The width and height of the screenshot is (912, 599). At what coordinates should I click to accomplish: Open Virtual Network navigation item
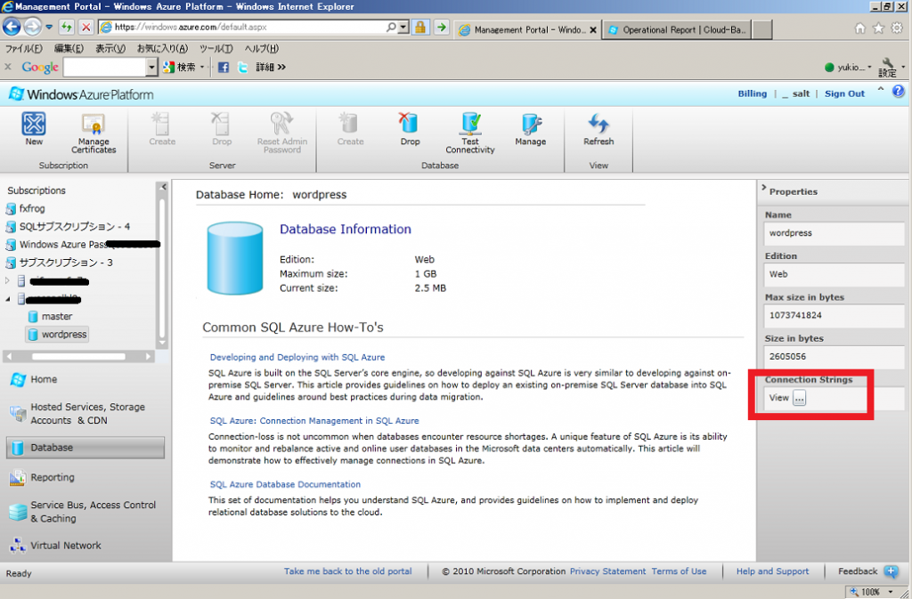65,546
